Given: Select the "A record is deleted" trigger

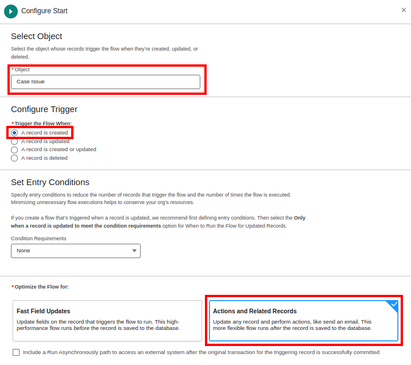Looking at the screenshot, I should [14, 158].
